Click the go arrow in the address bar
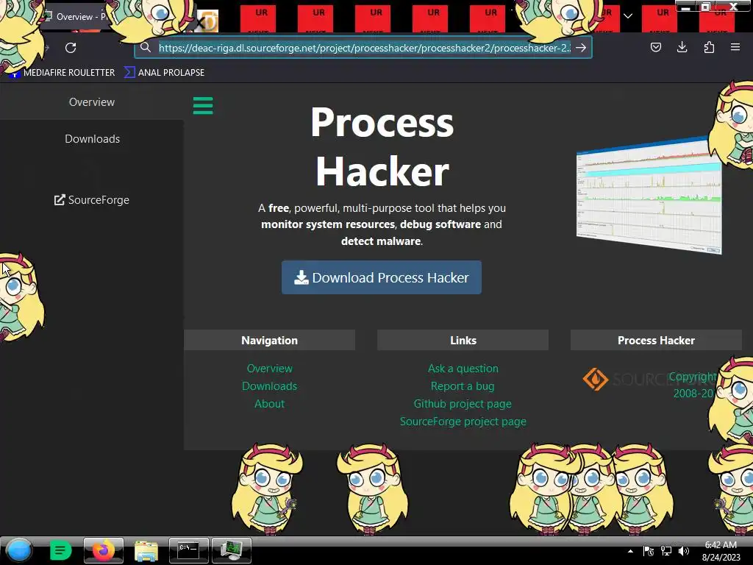Viewport: 753px width, 565px height. pos(581,48)
